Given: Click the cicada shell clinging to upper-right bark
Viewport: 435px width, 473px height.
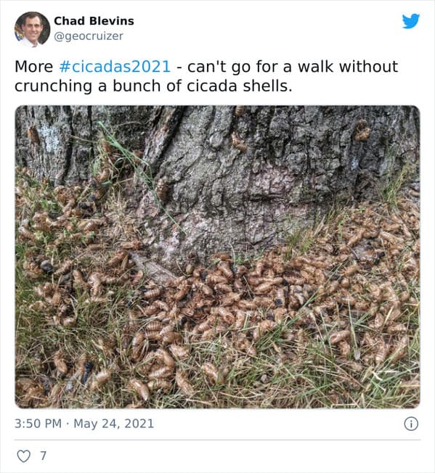Looking at the screenshot, I should pos(362,131).
